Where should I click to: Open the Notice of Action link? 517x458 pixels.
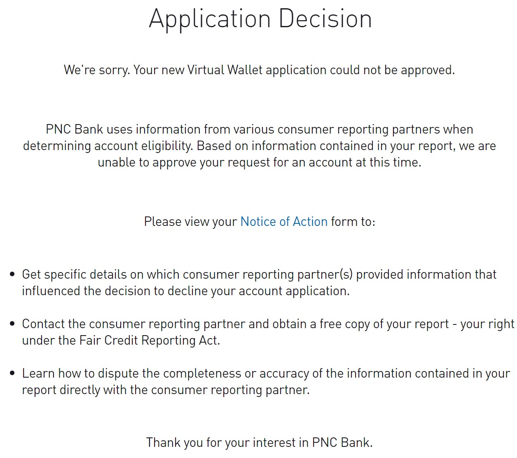pyautogui.click(x=284, y=222)
